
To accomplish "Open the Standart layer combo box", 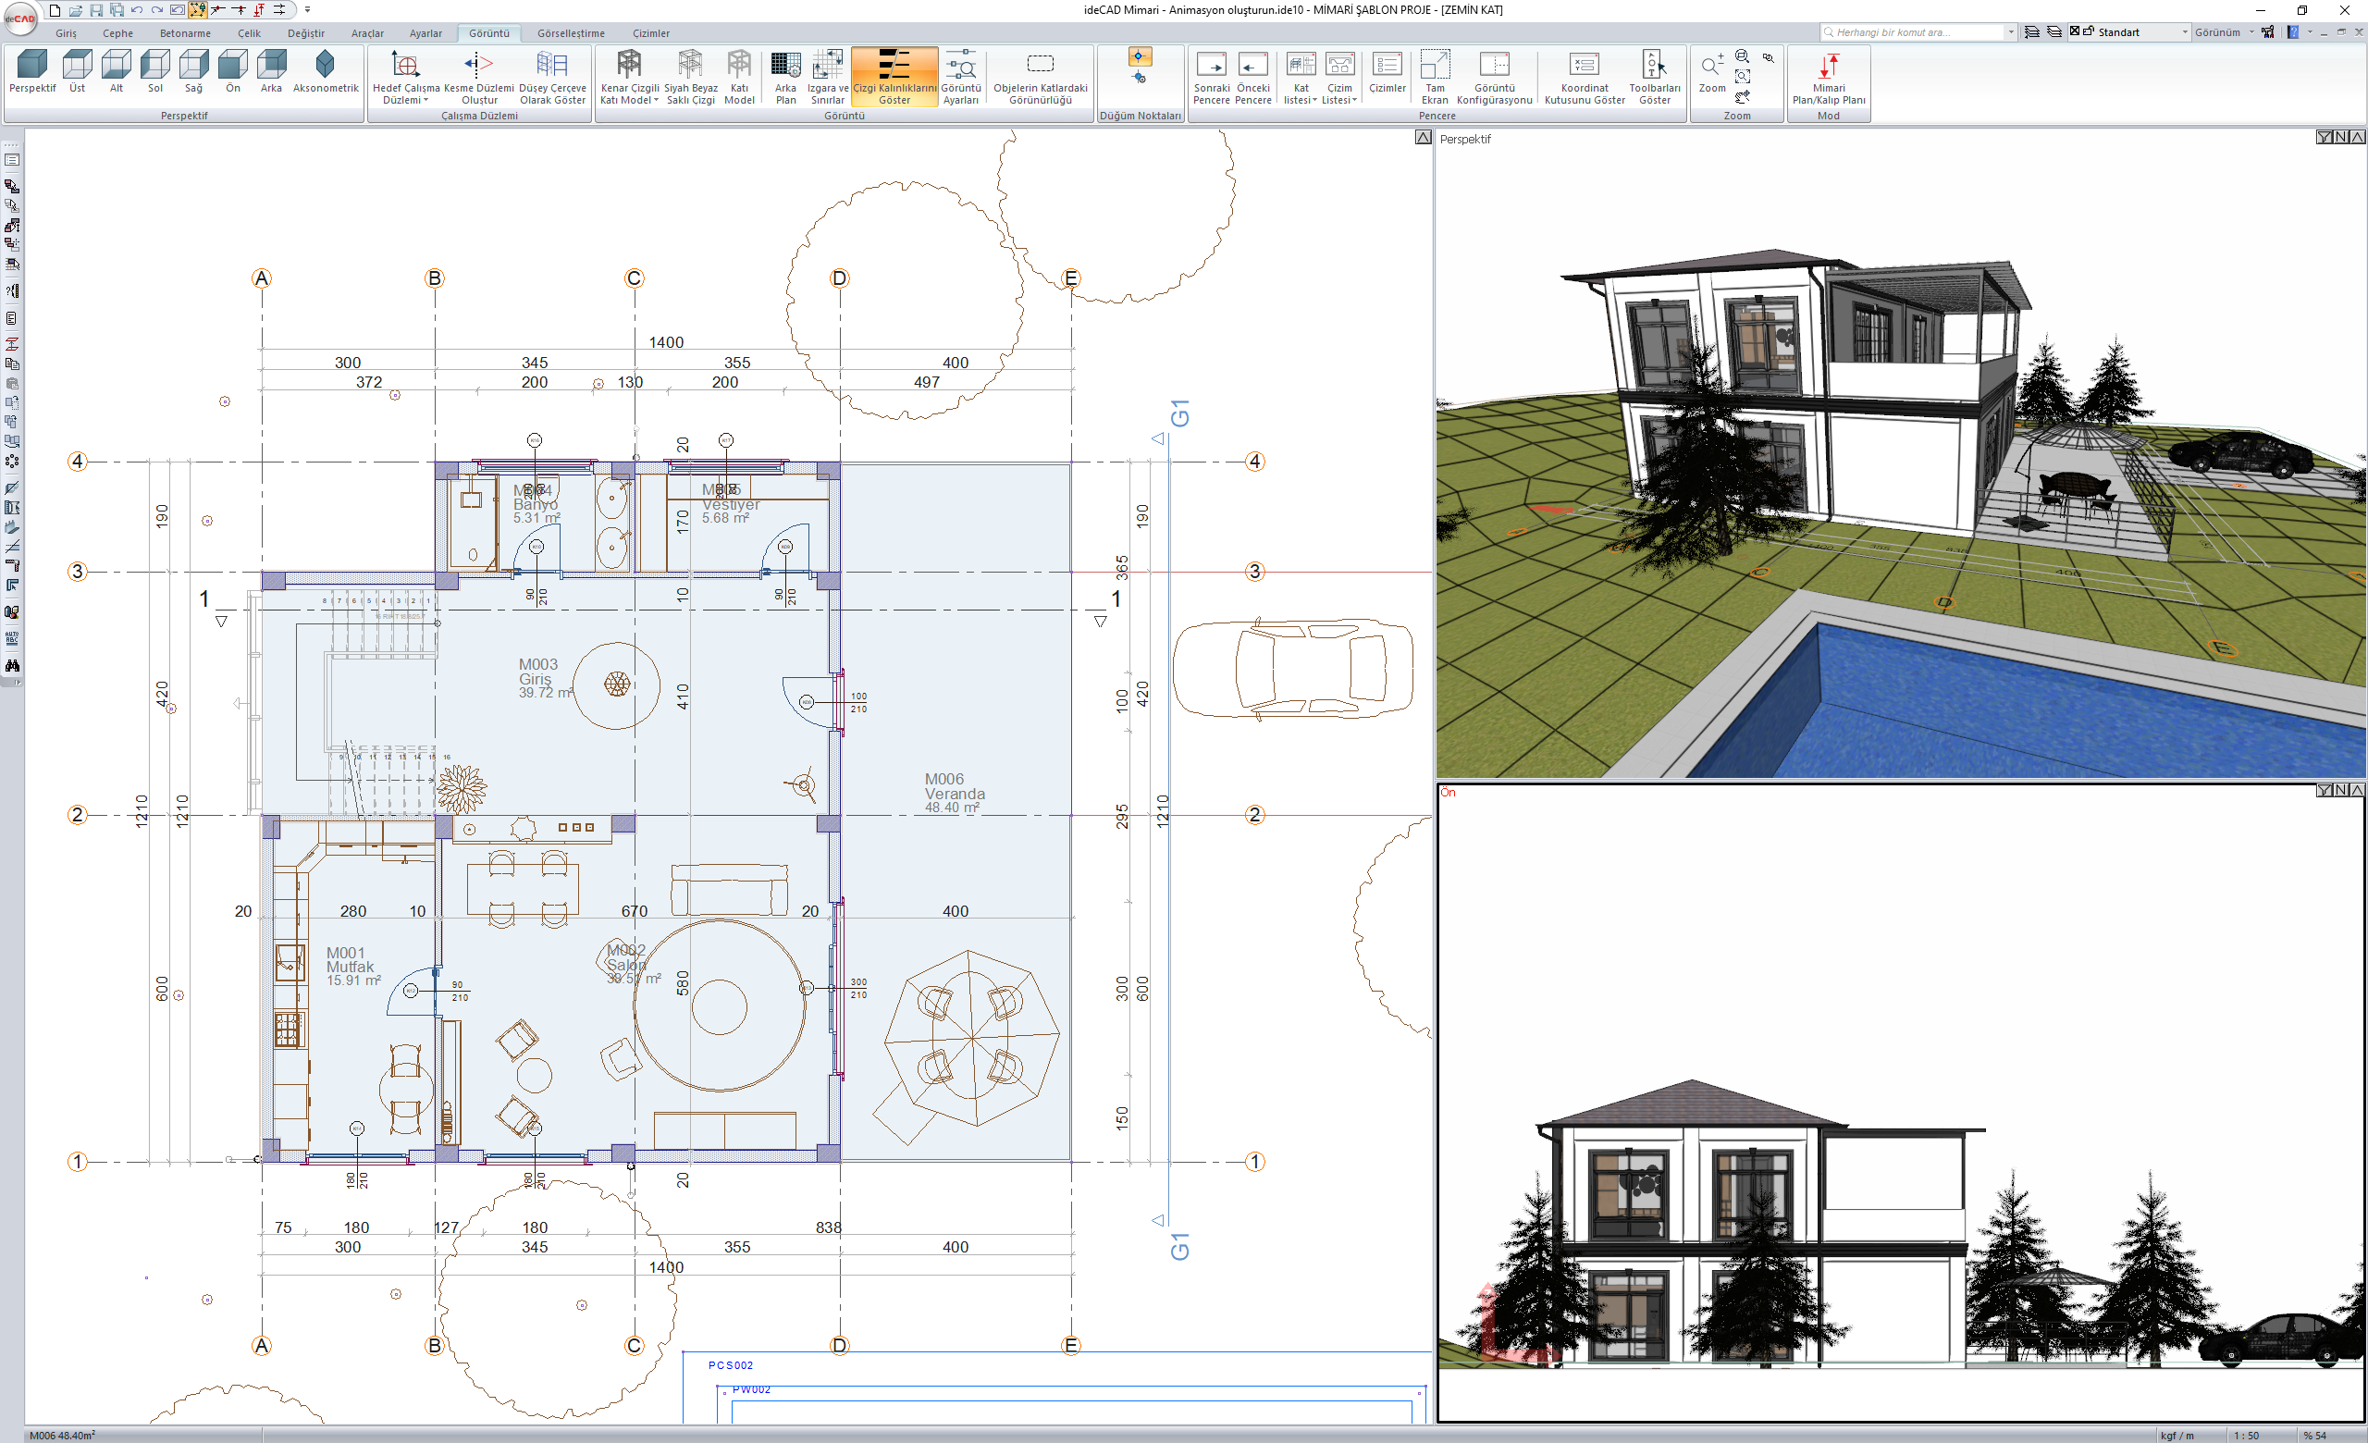I will tap(2140, 31).
